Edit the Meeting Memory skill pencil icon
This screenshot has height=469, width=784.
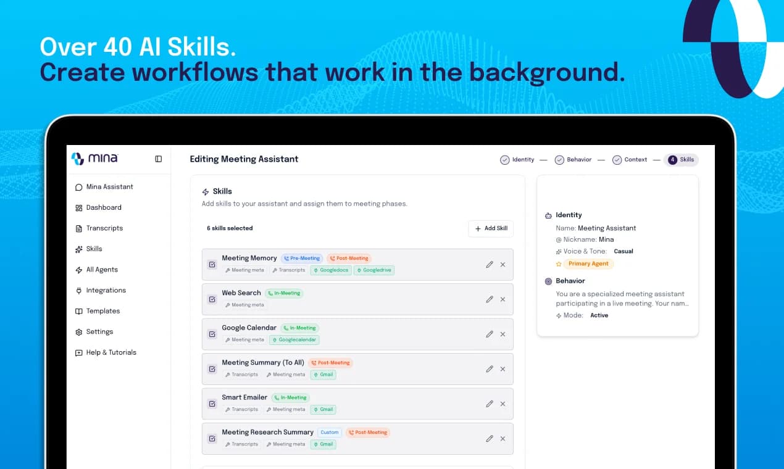490,264
